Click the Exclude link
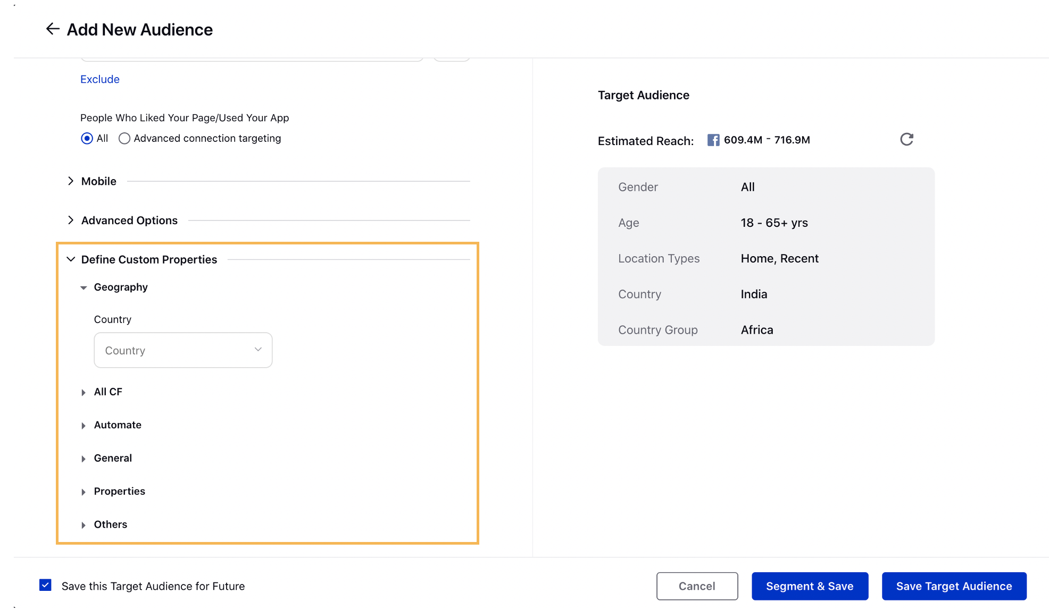 pyautogui.click(x=99, y=79)
